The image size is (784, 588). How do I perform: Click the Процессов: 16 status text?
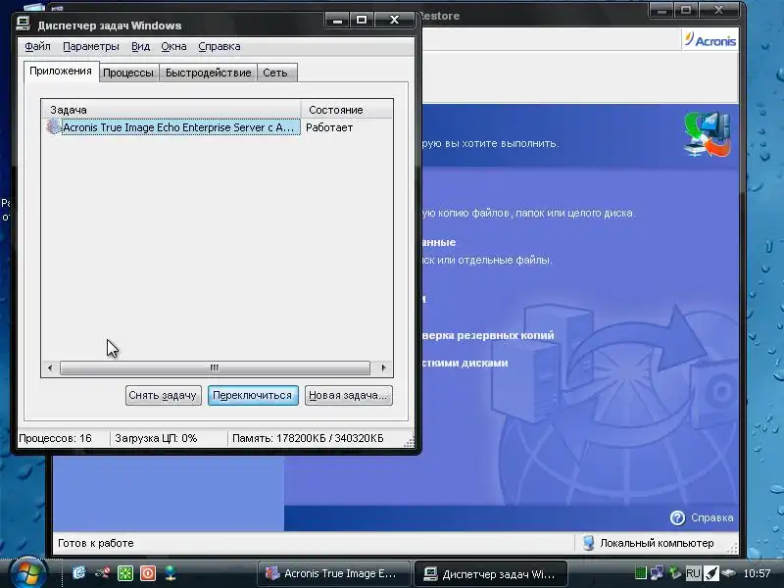[55, 438]
